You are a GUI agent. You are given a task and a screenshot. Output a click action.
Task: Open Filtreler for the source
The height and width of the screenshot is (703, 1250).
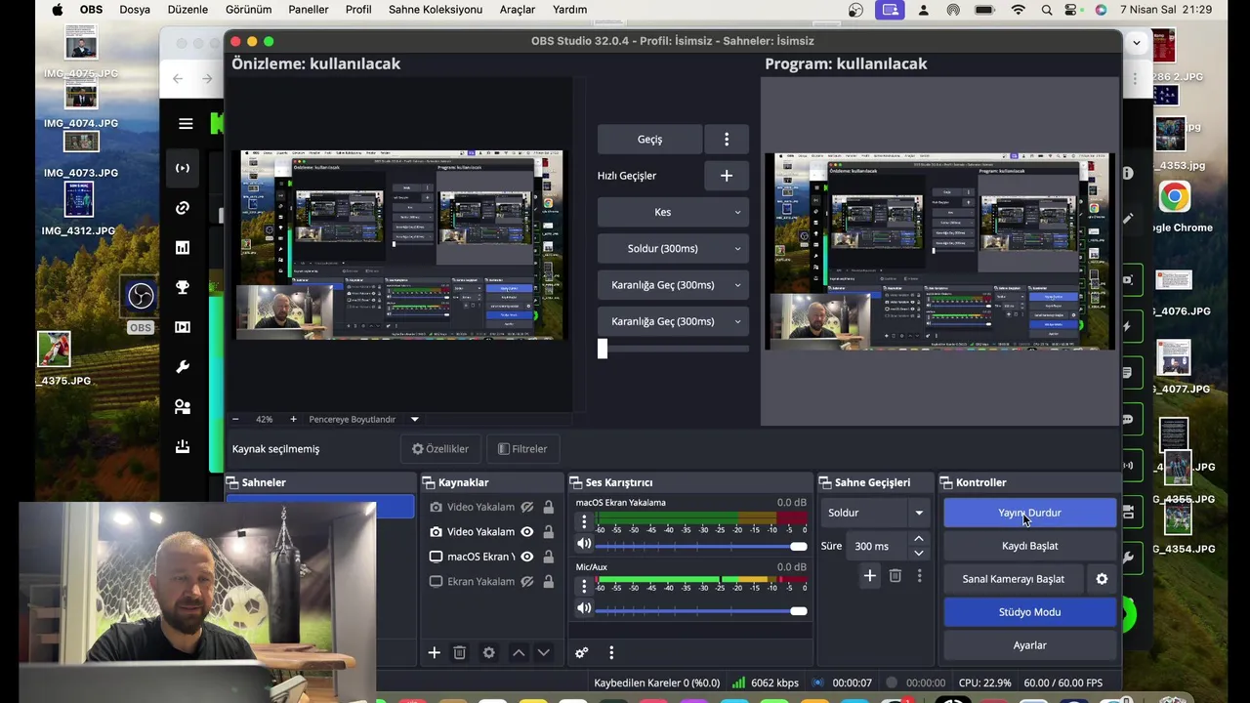point(522,449)
